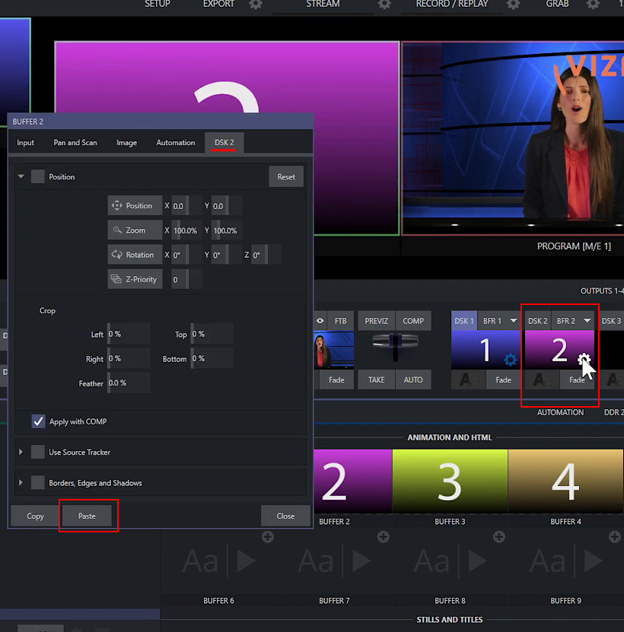Expand Borders, Edges and Shadows section

[x=21, y=482]
